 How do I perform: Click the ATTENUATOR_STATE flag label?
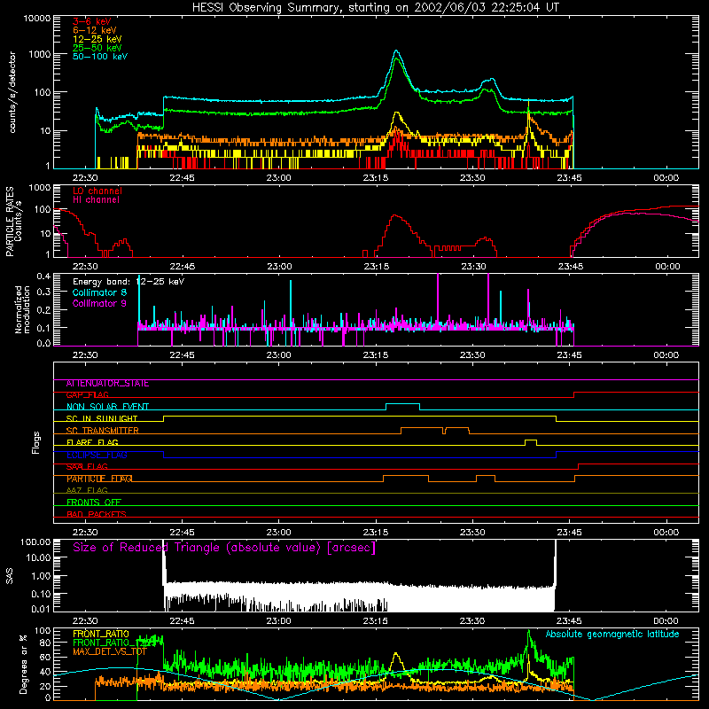107,384
